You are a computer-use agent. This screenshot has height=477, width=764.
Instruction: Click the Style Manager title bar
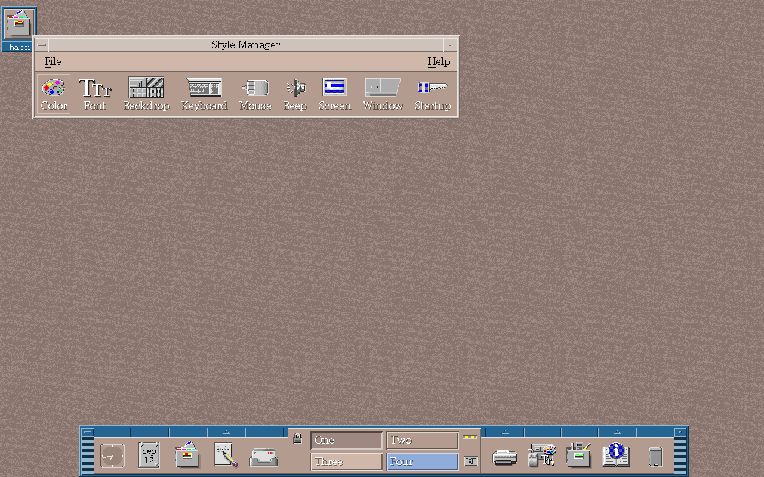coord(246,45)
